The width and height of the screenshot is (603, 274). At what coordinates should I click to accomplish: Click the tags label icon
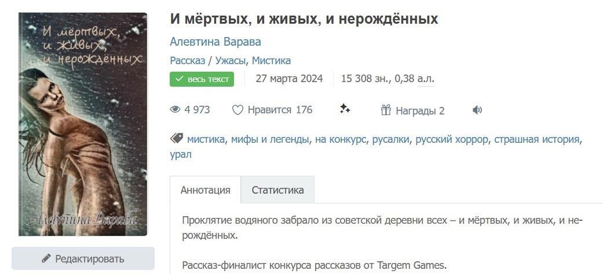[x=177, y=139]
